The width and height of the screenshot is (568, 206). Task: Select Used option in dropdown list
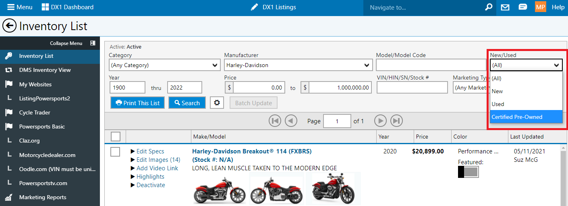coord(526,104)
